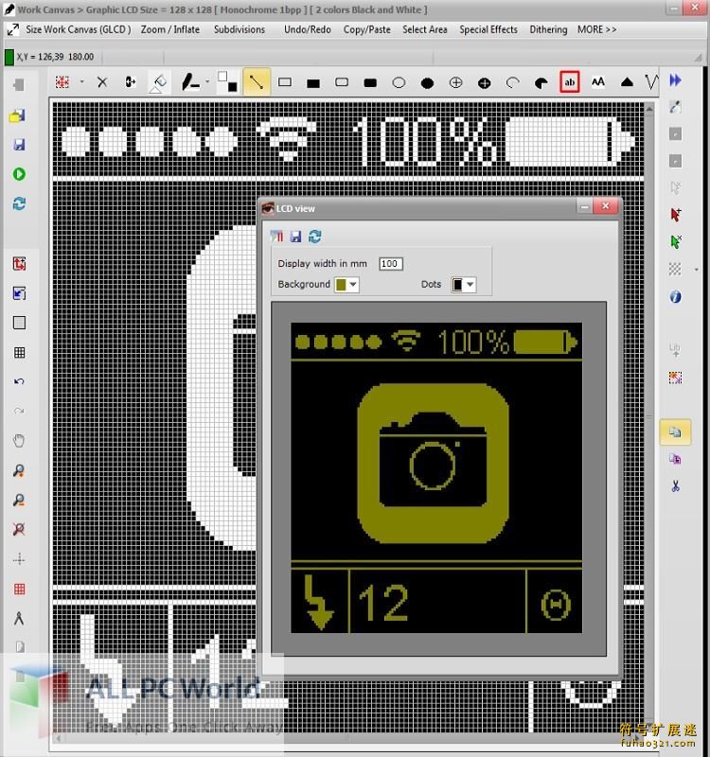Select the filled ellipse tool
710x757 pixels.
tap(427, 83)
